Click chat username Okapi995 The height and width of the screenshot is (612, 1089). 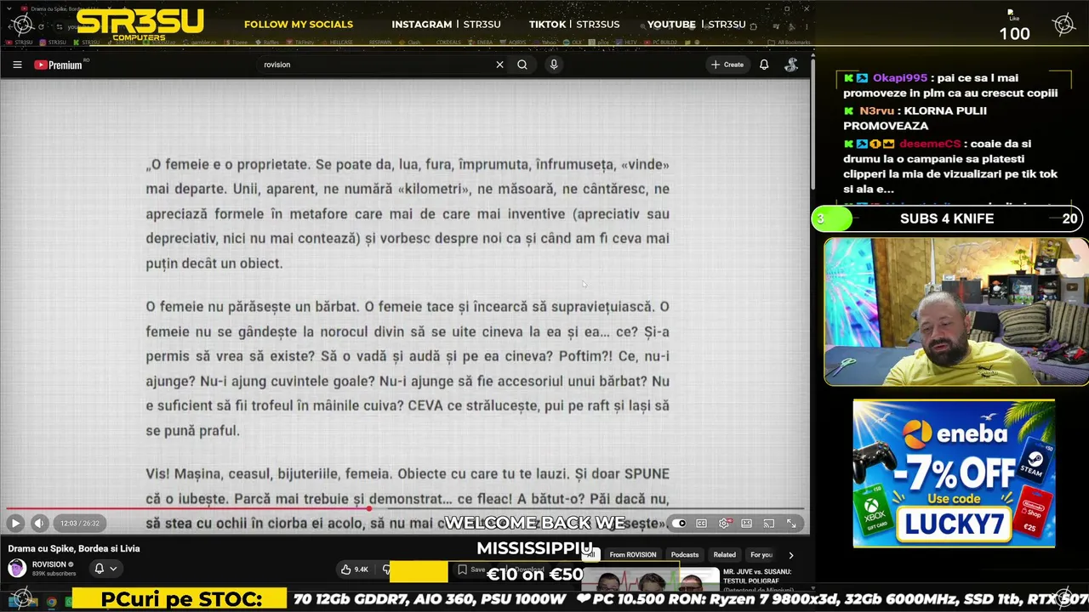[x=900, y=78]
